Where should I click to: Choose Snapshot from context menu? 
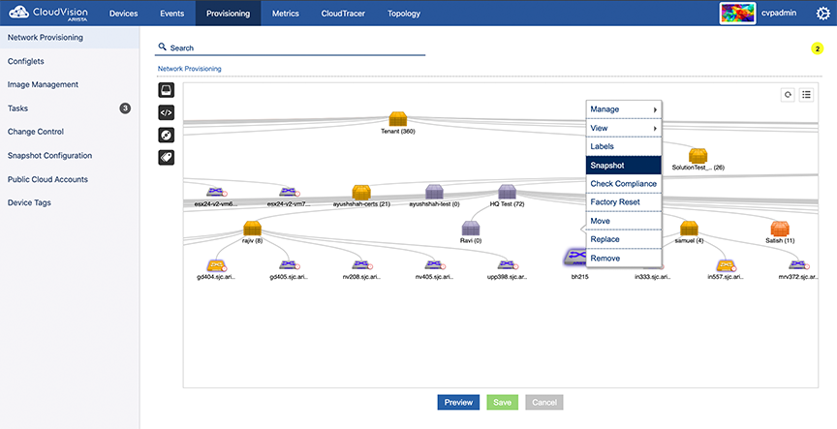click(x=624, y=166)
